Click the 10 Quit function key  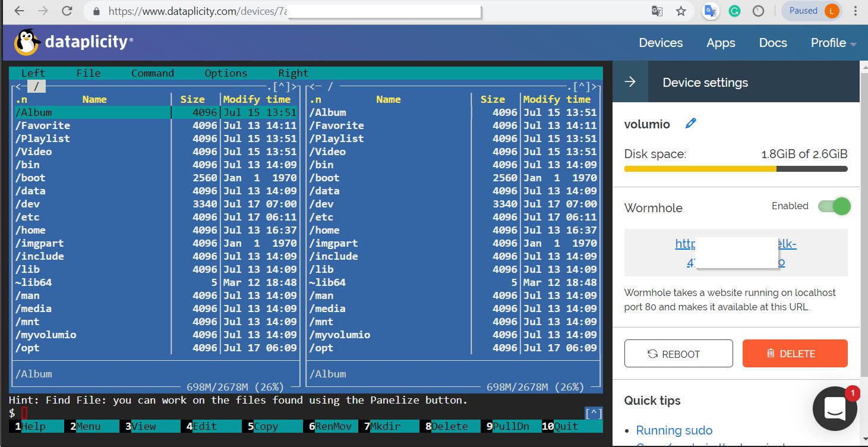[x=572, y=426]
